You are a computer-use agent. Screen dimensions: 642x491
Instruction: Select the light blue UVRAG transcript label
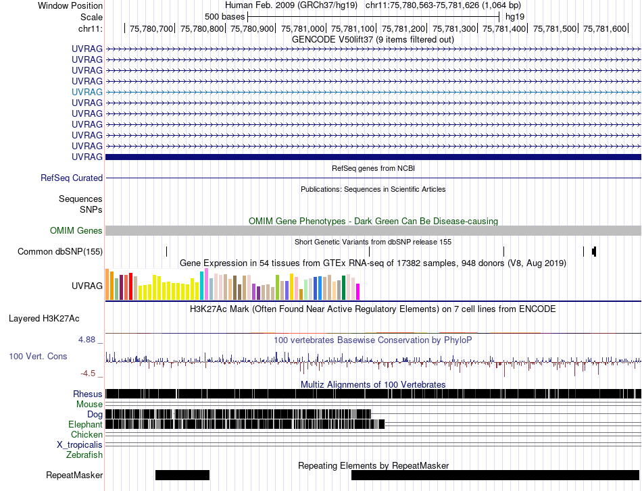coord(87,92)
